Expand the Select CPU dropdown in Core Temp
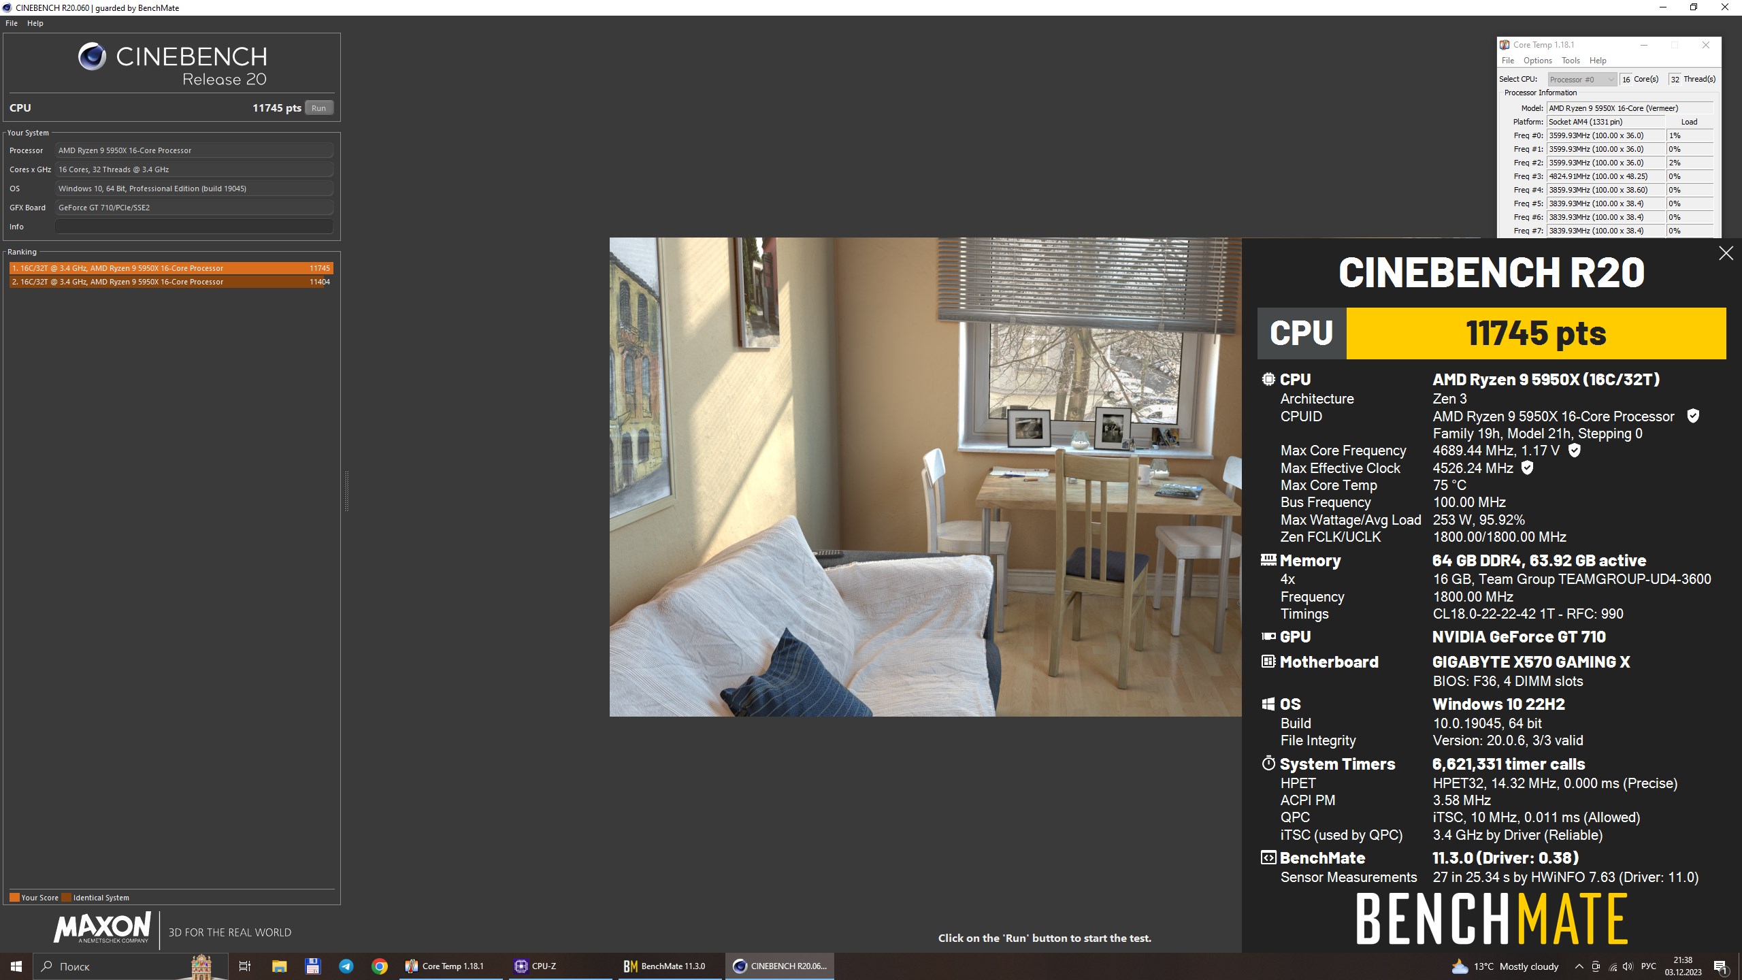The image size is (1742, 980). pos(1581,80)
